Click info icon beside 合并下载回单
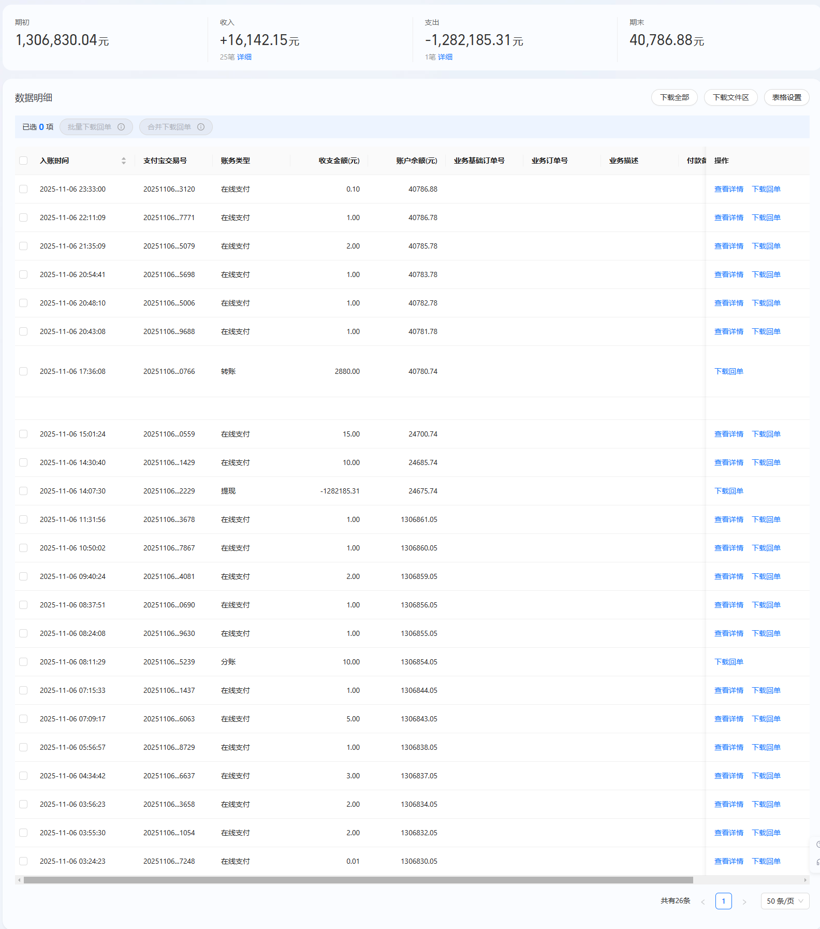 click(x=201, y=127)
